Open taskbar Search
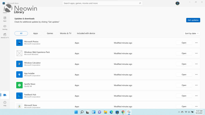205x115 pixels. click(x=82, y=112)
